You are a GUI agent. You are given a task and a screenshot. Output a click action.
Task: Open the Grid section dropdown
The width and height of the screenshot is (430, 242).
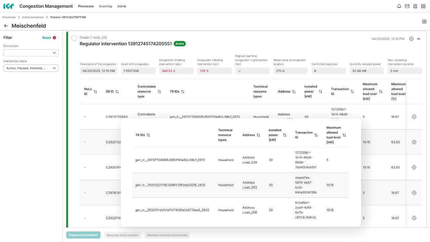coord(31,53)
